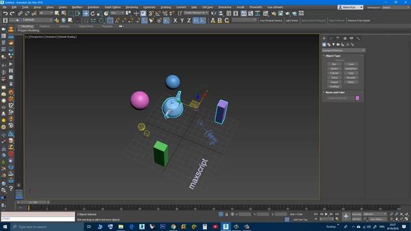Click the Align tool icon

click(221, 13)
